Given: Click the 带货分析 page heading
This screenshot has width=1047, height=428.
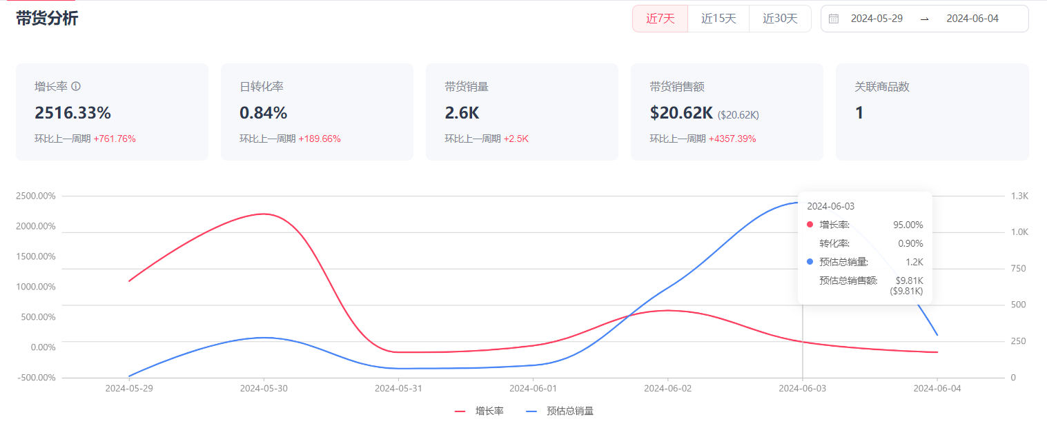Looking at the screenshot, I should [47, 19].
